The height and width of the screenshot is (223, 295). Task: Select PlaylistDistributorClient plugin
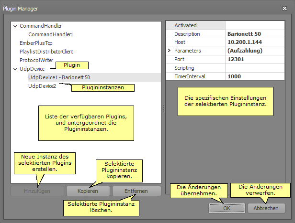(46, 52)
